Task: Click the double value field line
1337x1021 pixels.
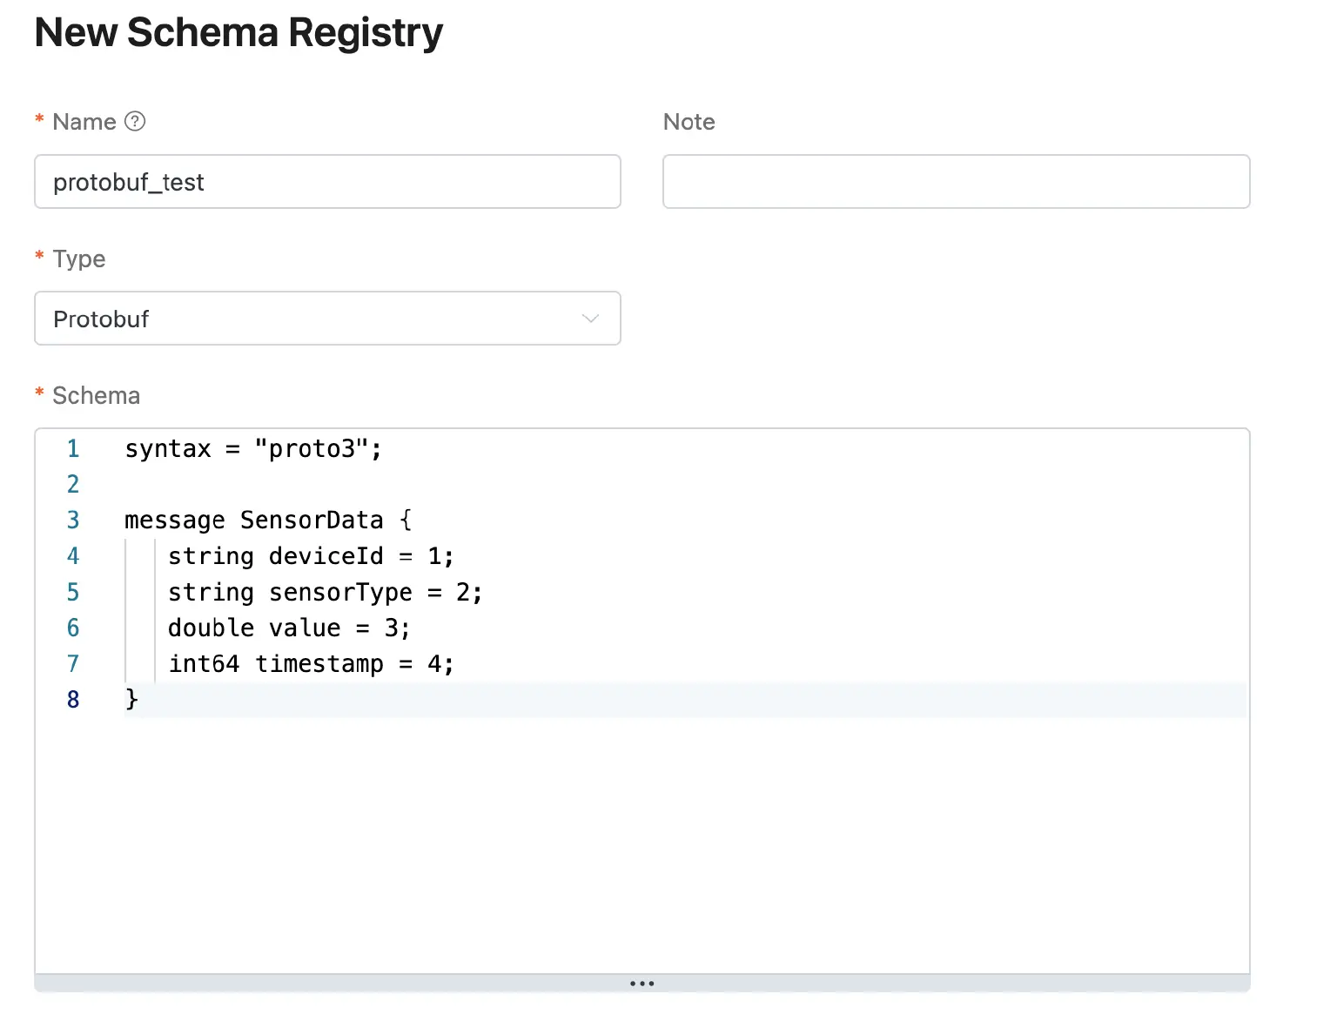Action: point(289,628)
